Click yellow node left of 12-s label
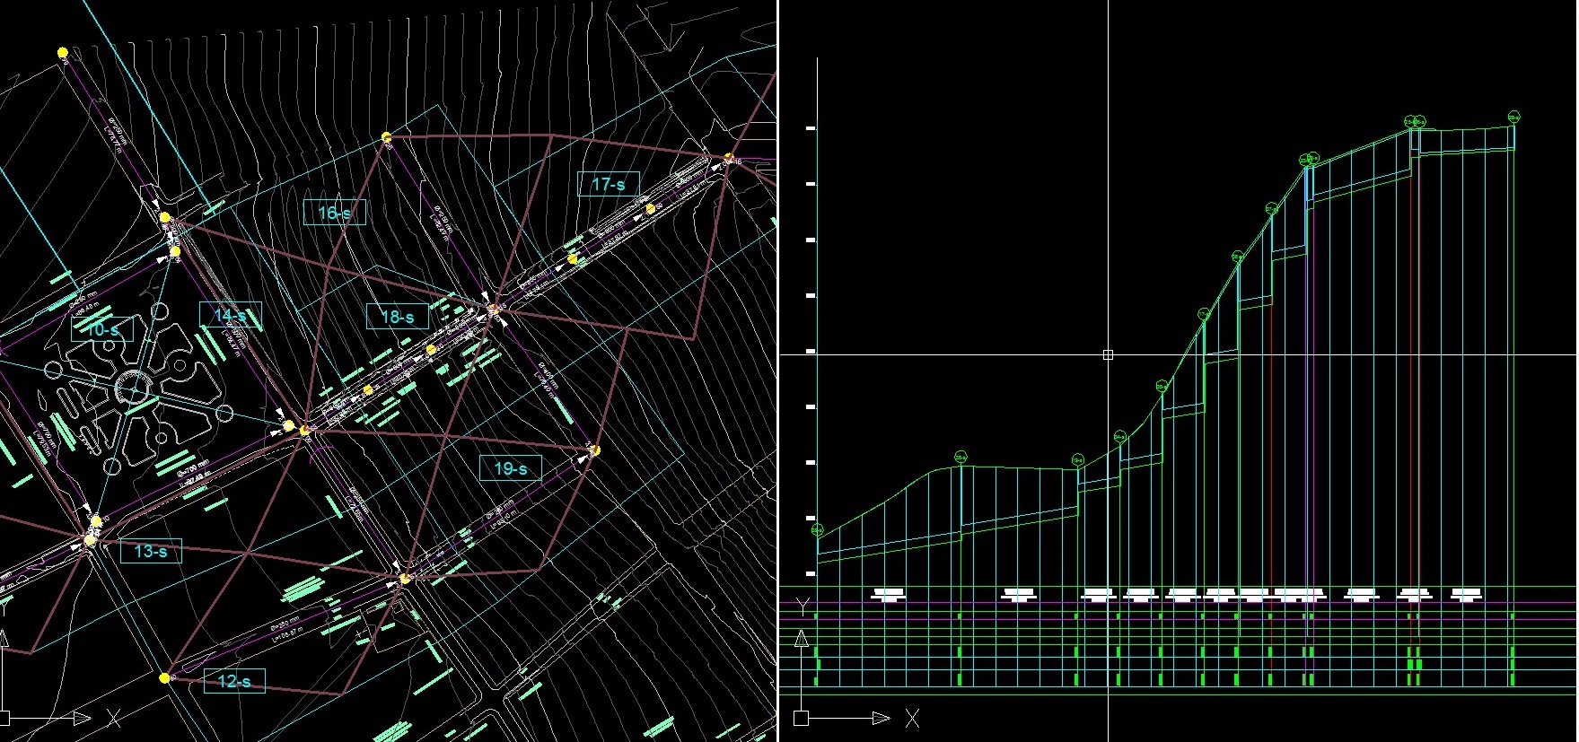This screenshot has width=1579, height=742. [164, 678]
